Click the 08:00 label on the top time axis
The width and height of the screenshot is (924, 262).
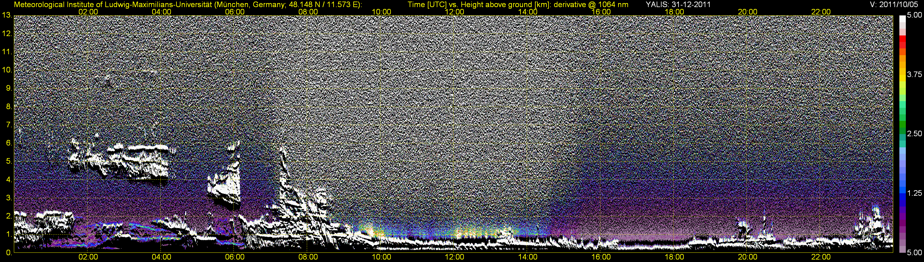[x=308, y=12]
